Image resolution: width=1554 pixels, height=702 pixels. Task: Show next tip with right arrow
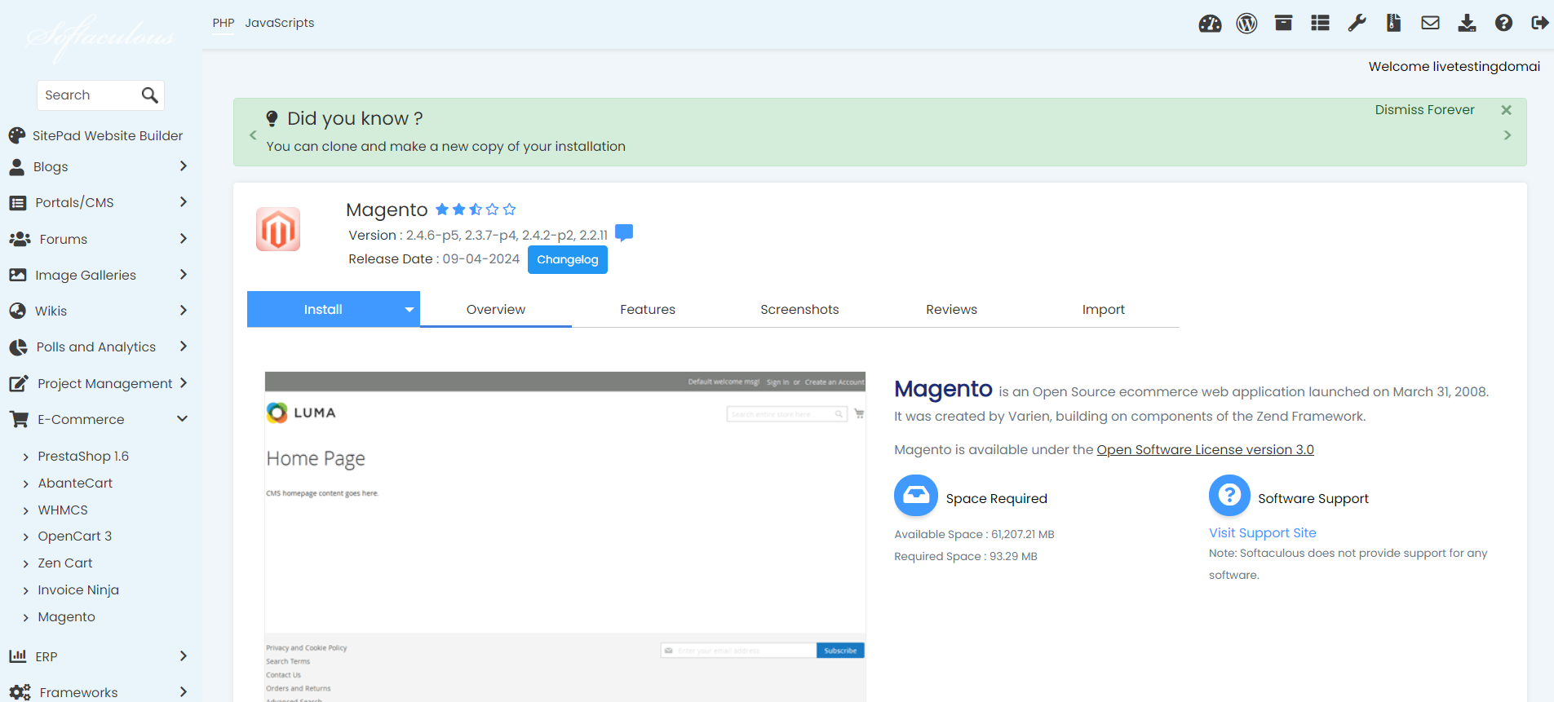1508,135
